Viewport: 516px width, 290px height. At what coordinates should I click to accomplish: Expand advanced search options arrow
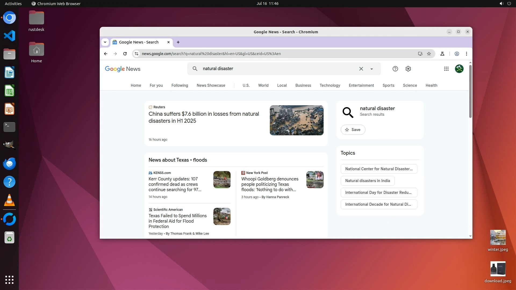tap(372, 69)
